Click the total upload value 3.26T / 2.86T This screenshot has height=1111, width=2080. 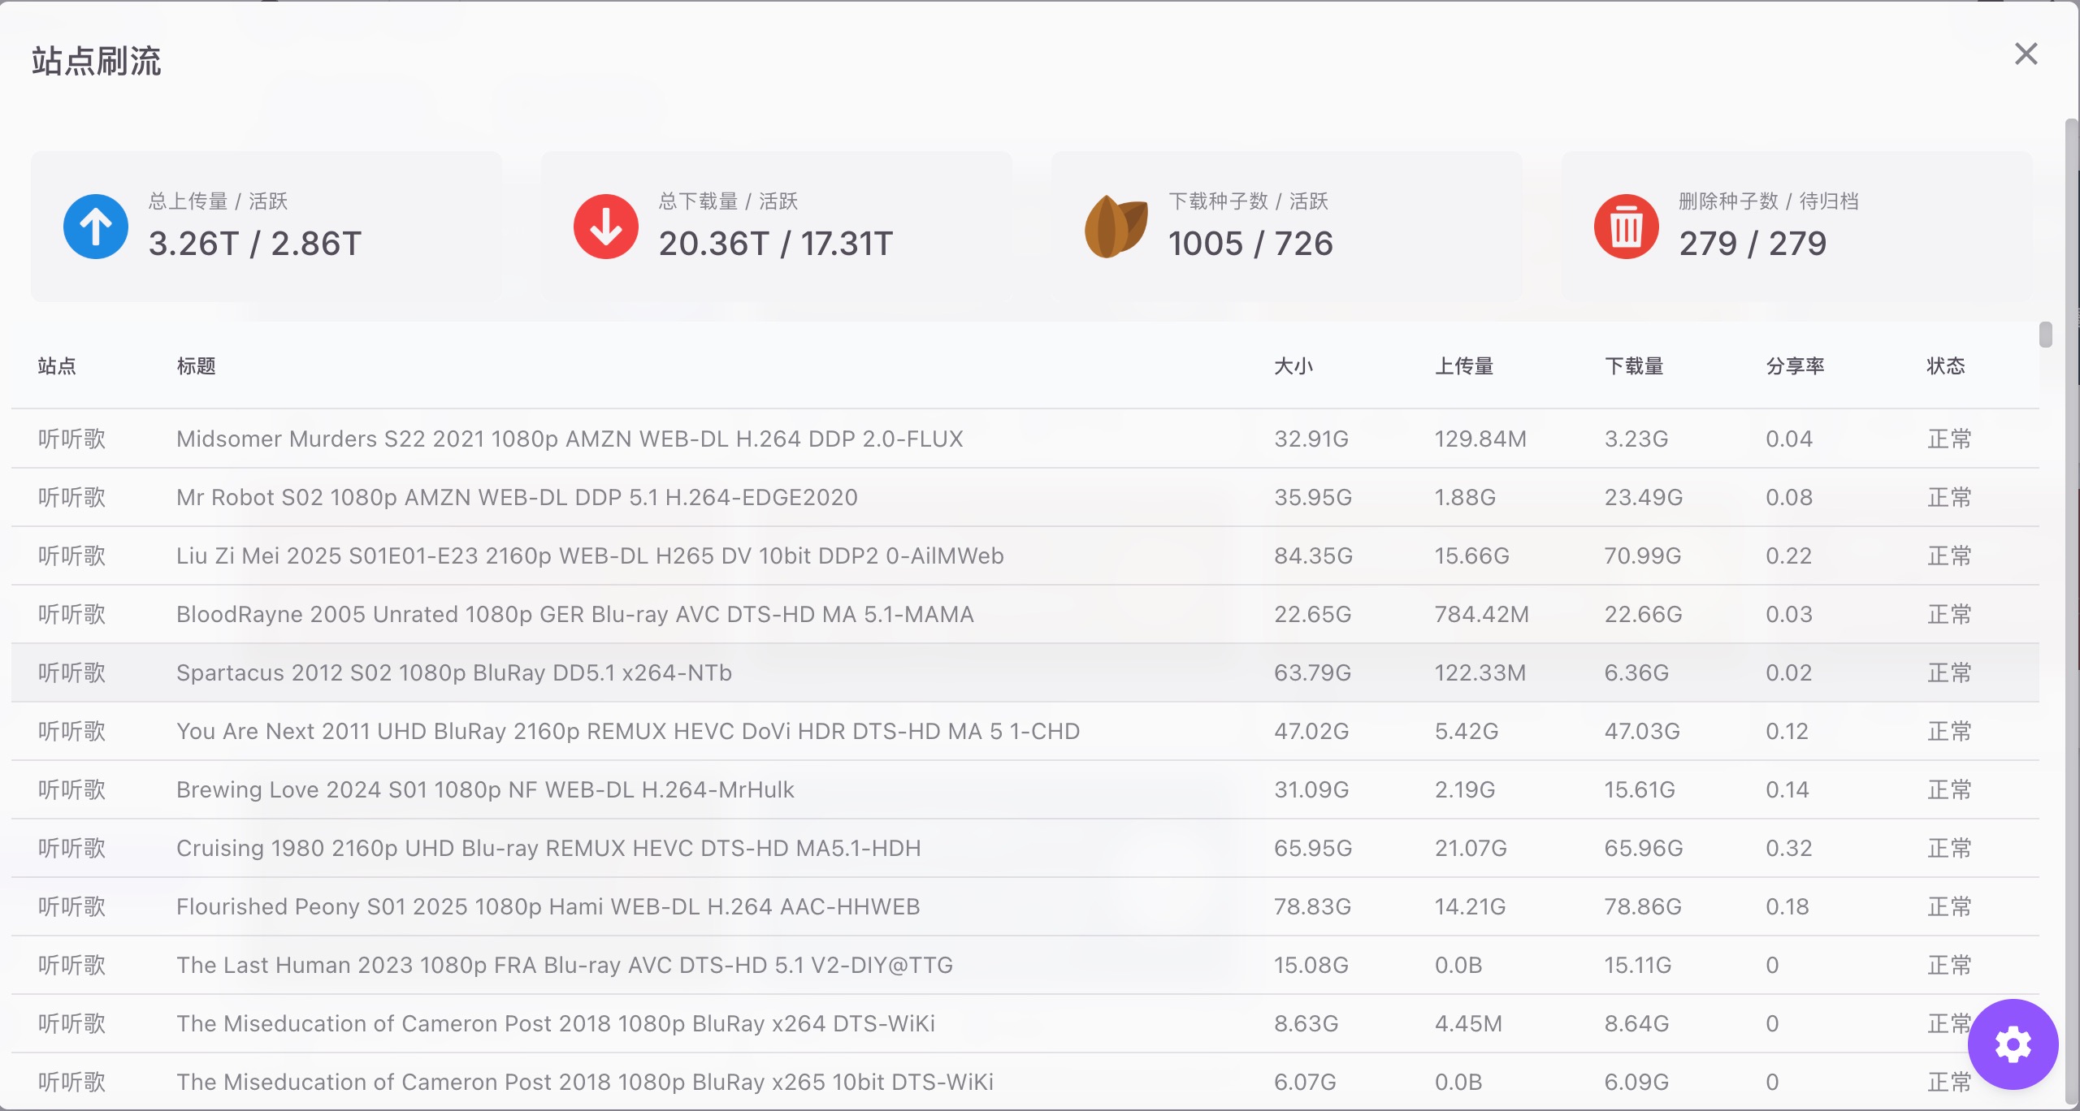255,244
